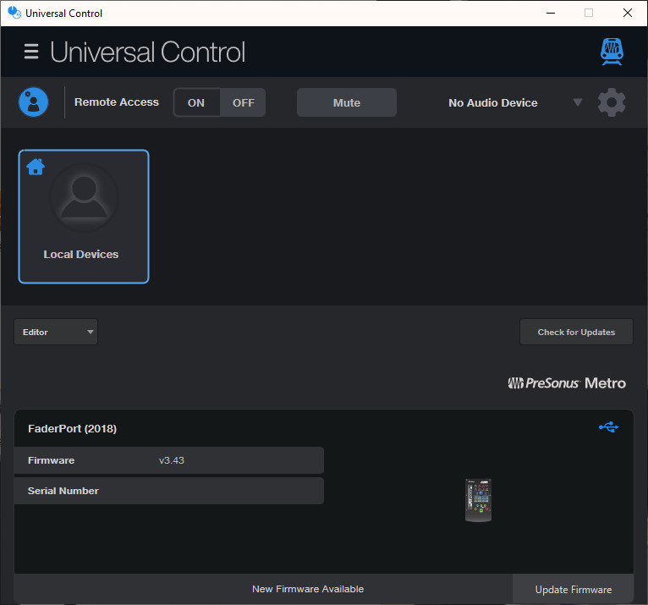Click the Firmware v3.43 value
The height and width of the screenshot is (605, 648).
(x=172, y=460)
